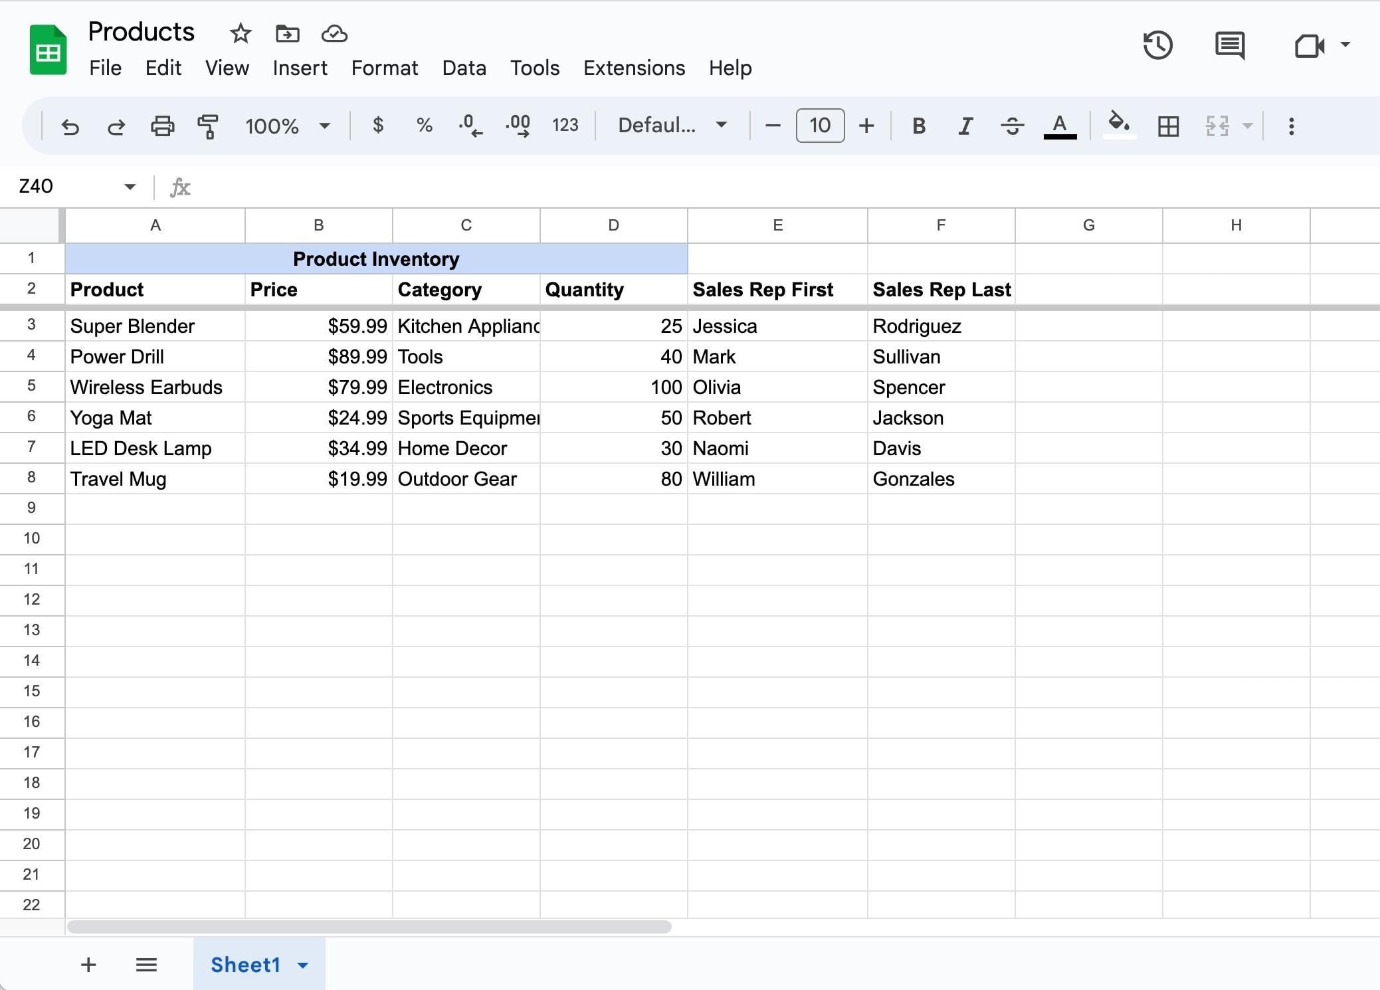The height and width of the screenshot is (990, 1380).
Task: Open the Format menu
Action: [x=385, y=68]
